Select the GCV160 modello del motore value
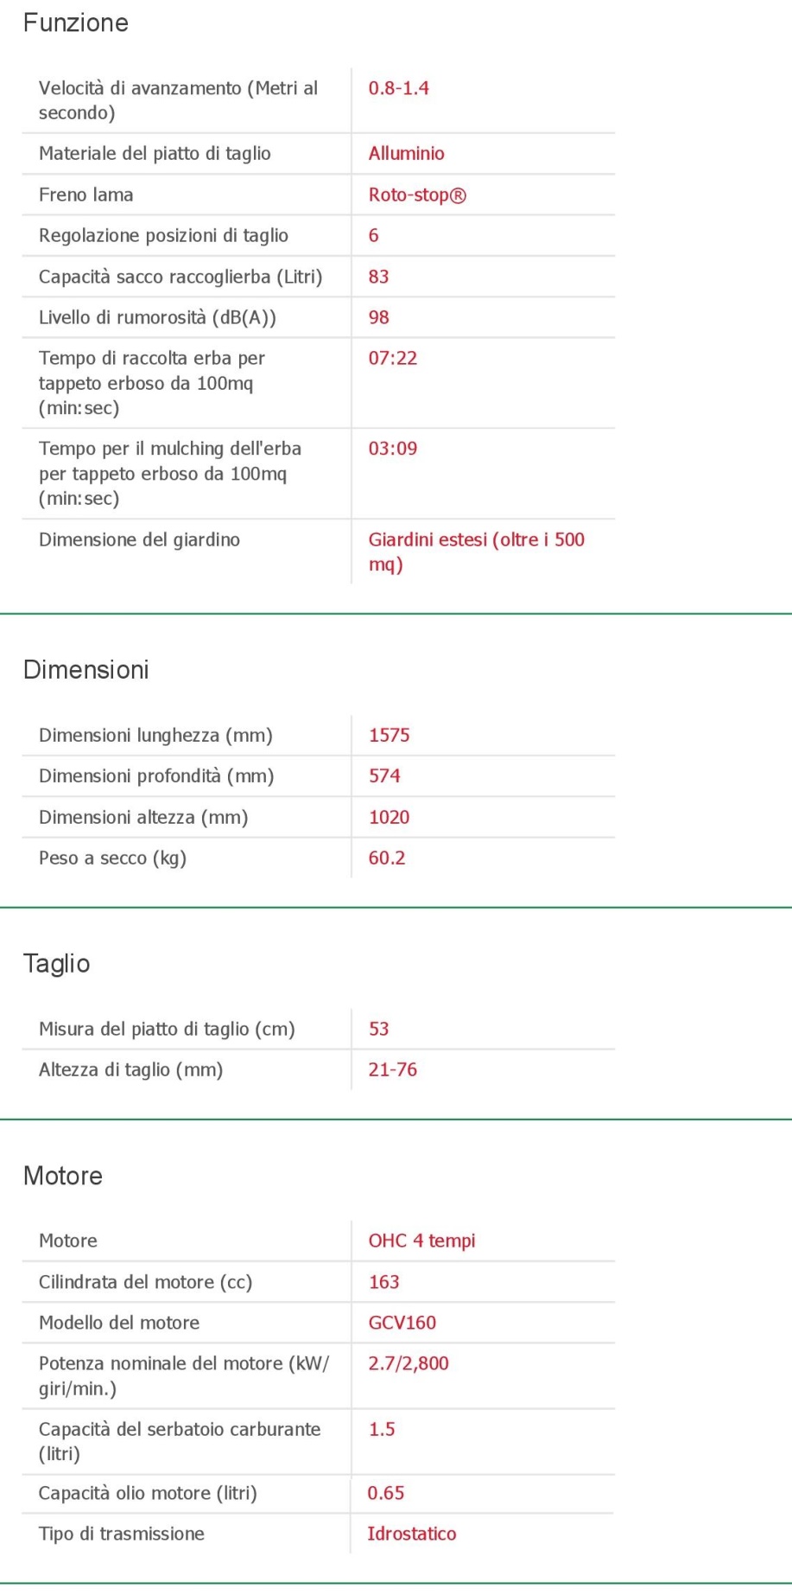Viewport: 792px width, 1595px height. point(402,1323)
